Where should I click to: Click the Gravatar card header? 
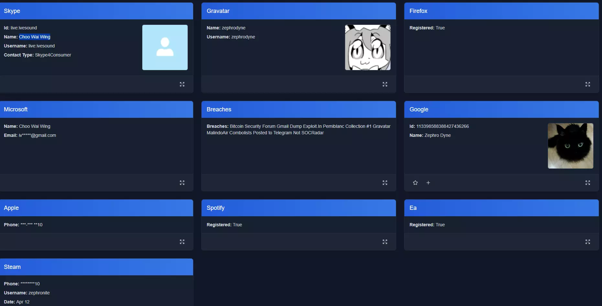tap(299, 11)
